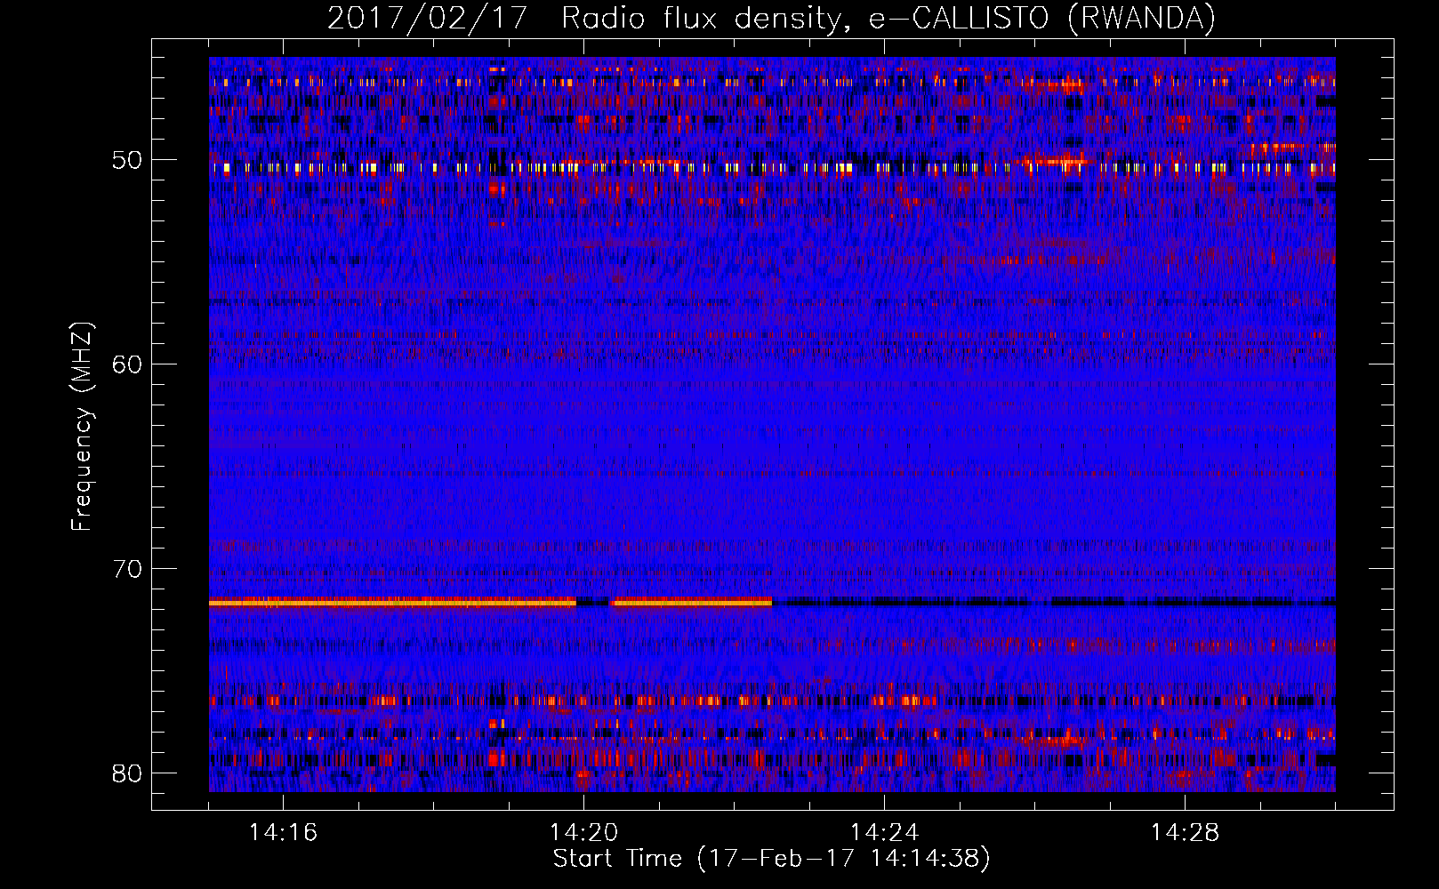Select the 14:24 time tick label
Screen dimensions: 1439x889
click(884, 833)
